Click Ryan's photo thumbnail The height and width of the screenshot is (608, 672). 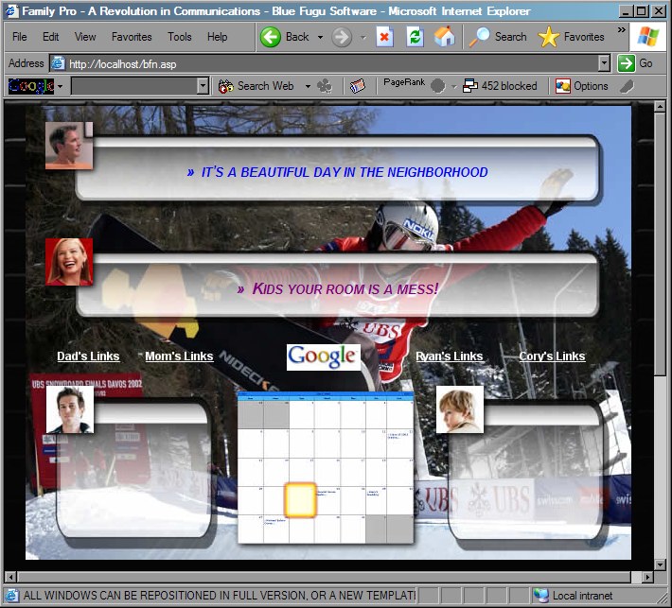(x=70, y=409)
